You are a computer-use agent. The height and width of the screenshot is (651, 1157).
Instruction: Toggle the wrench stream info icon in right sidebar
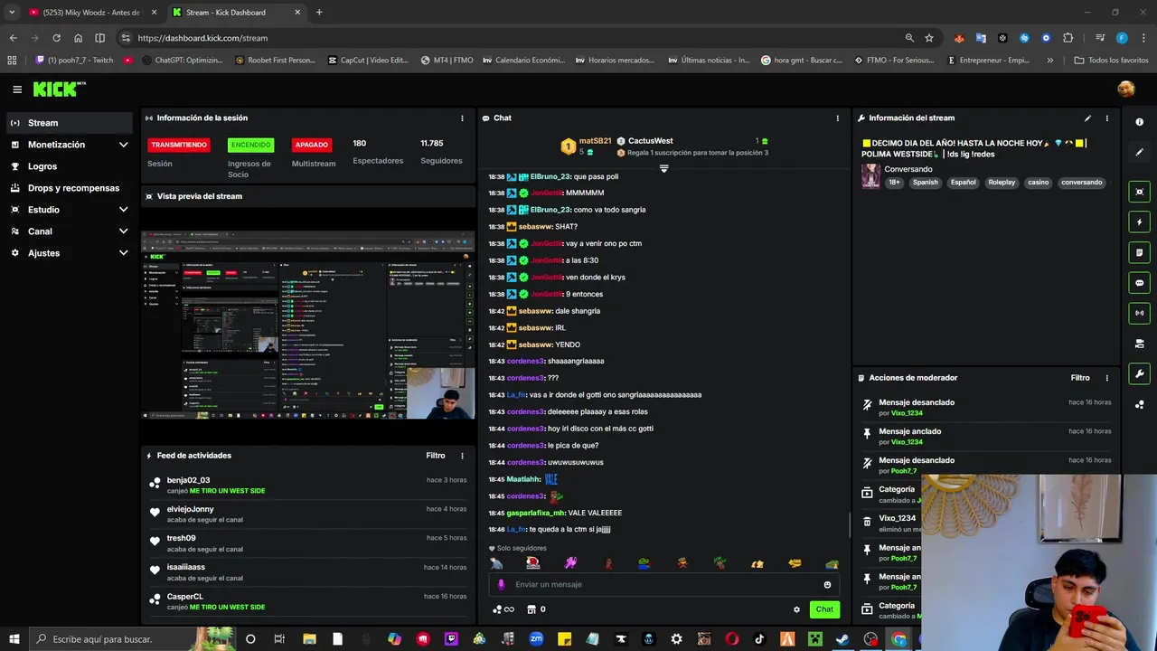coord(1139,373)
